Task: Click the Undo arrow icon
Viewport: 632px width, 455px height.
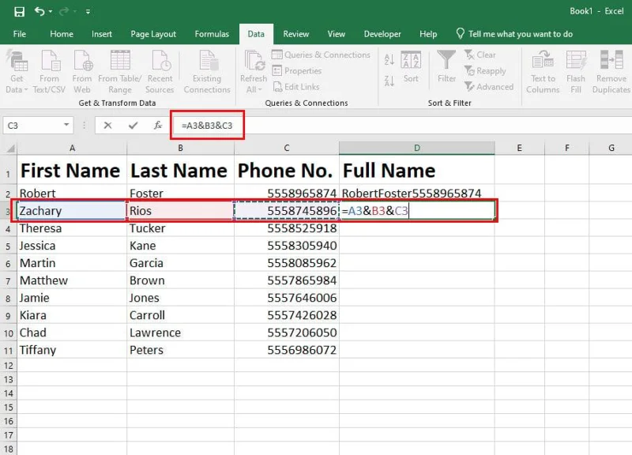Action: point(39,12)
